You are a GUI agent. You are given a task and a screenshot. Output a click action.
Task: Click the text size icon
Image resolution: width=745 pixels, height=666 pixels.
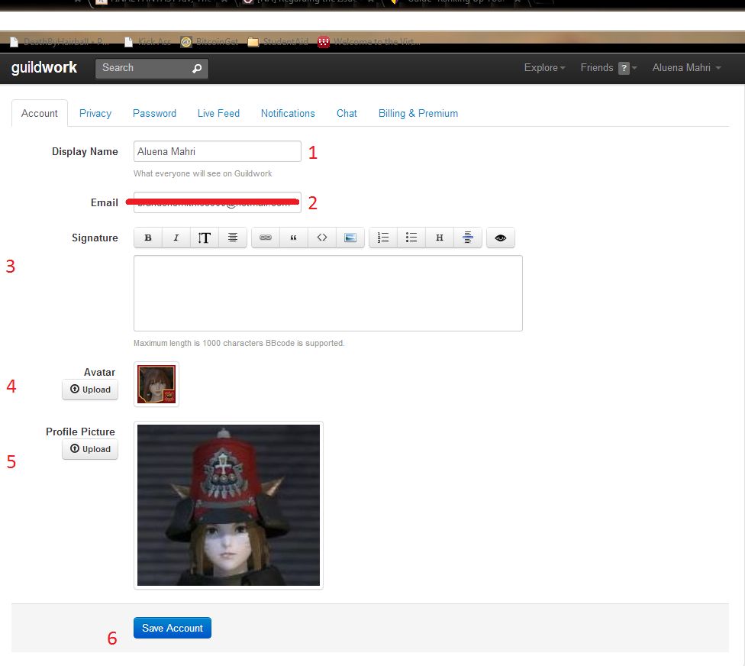[205, 238]
